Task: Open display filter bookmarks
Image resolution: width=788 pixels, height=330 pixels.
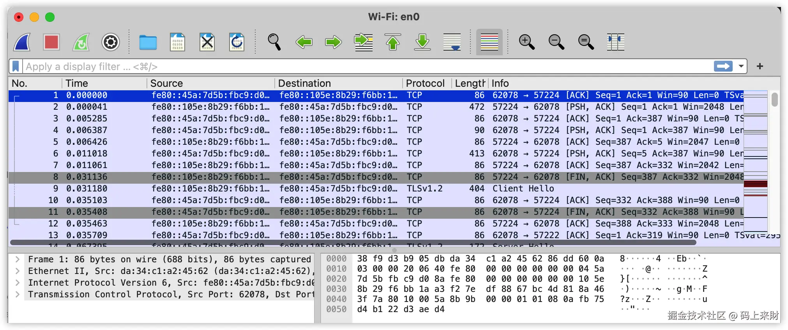Action: coord(16,67)
